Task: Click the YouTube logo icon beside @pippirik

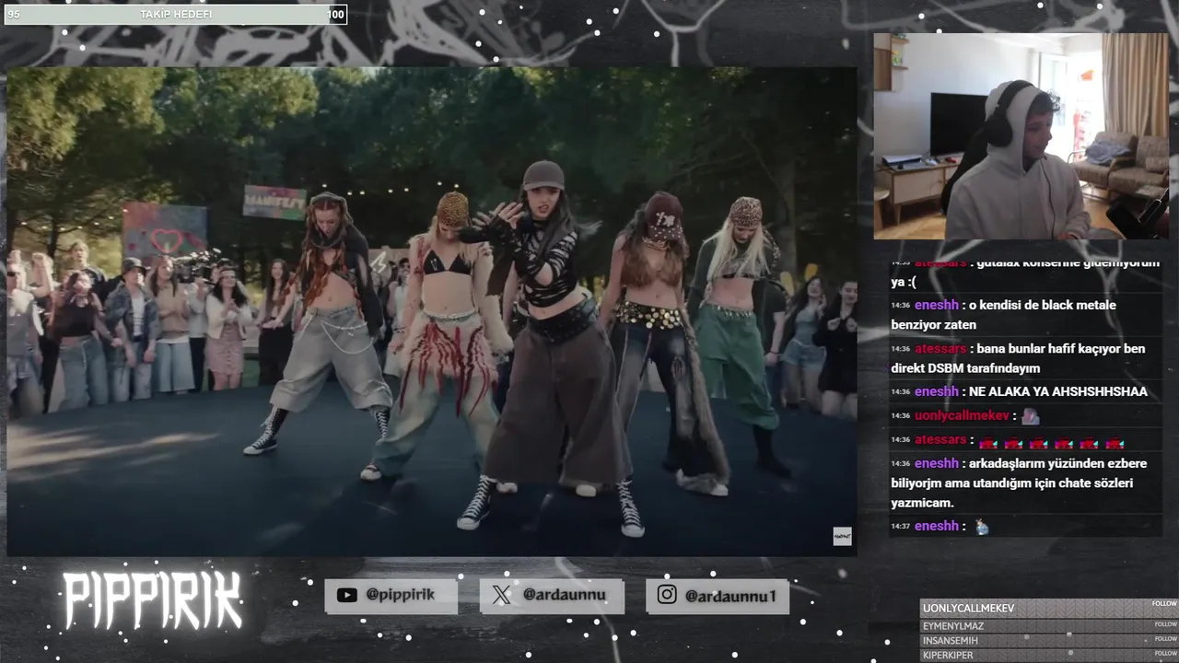Action: point(346,595)
